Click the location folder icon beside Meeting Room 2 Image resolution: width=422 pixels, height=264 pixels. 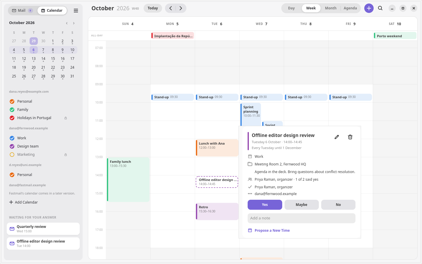tap(250, 164)
